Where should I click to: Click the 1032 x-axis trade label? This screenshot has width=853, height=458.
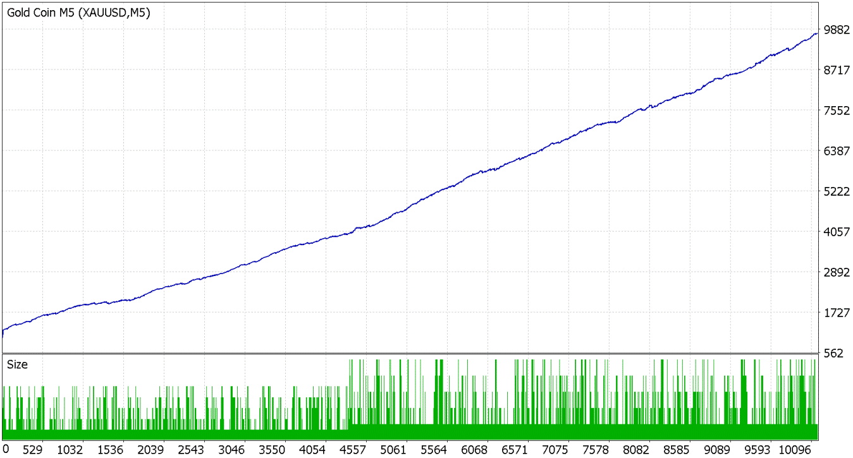point(70,450)
